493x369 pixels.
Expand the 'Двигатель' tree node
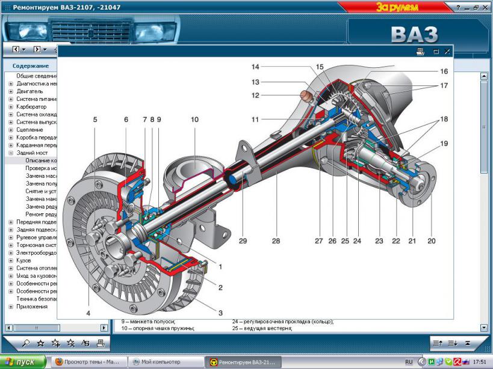11,91
